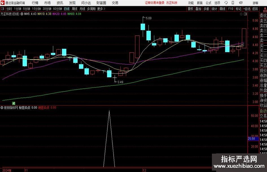Activate the 画线 drawing tool
267x172 pixels.
click(222, 9)
